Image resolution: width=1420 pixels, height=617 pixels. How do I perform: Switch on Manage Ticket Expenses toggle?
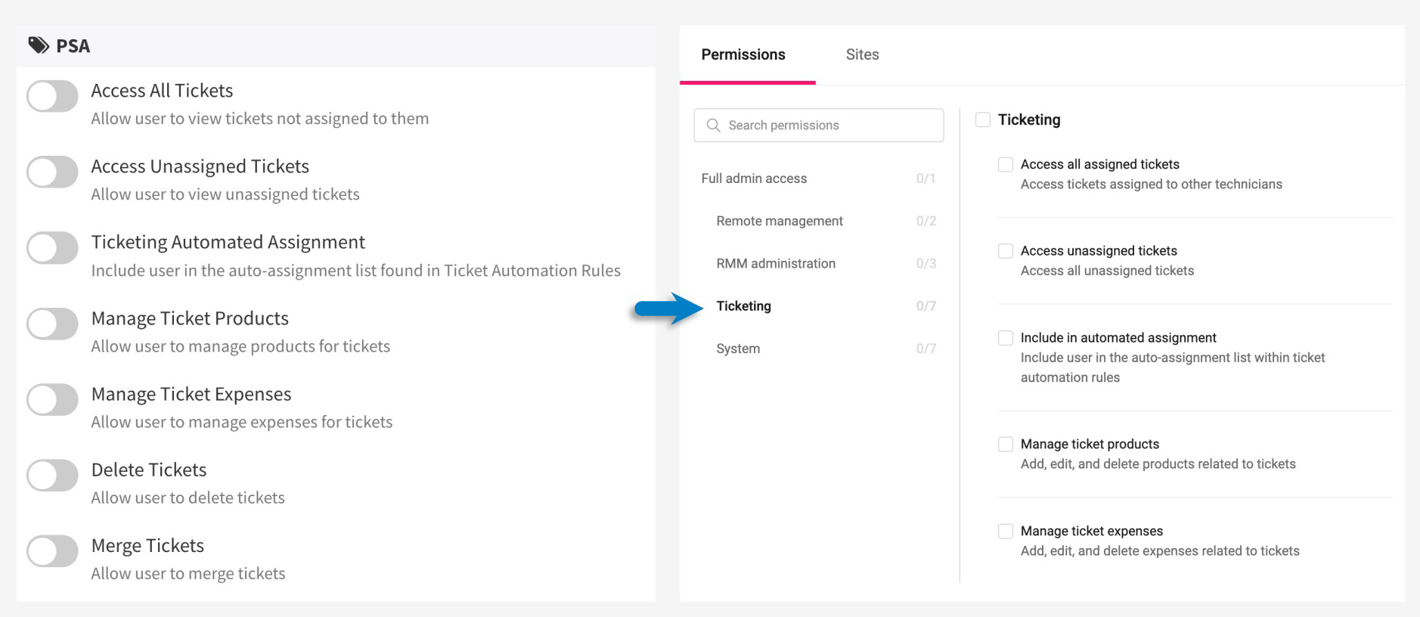tap(52, 400)
